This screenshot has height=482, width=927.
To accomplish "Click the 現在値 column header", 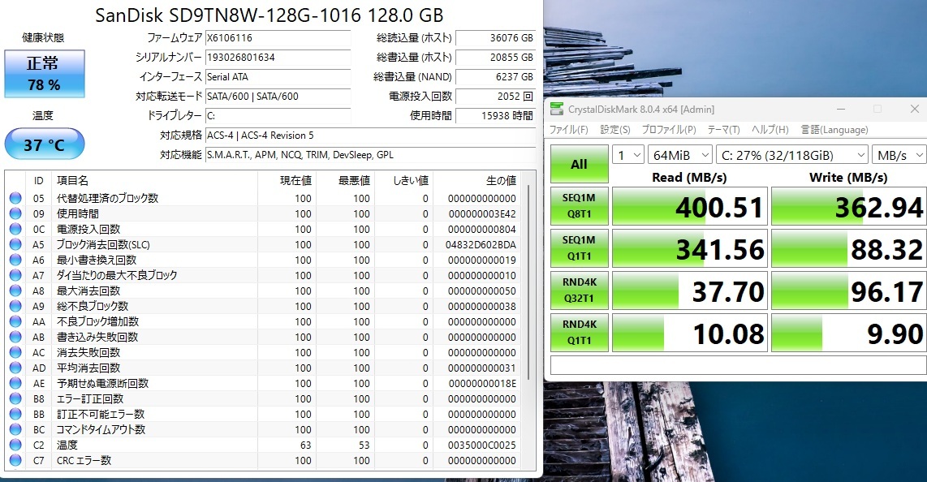I will tap(287, 181).
